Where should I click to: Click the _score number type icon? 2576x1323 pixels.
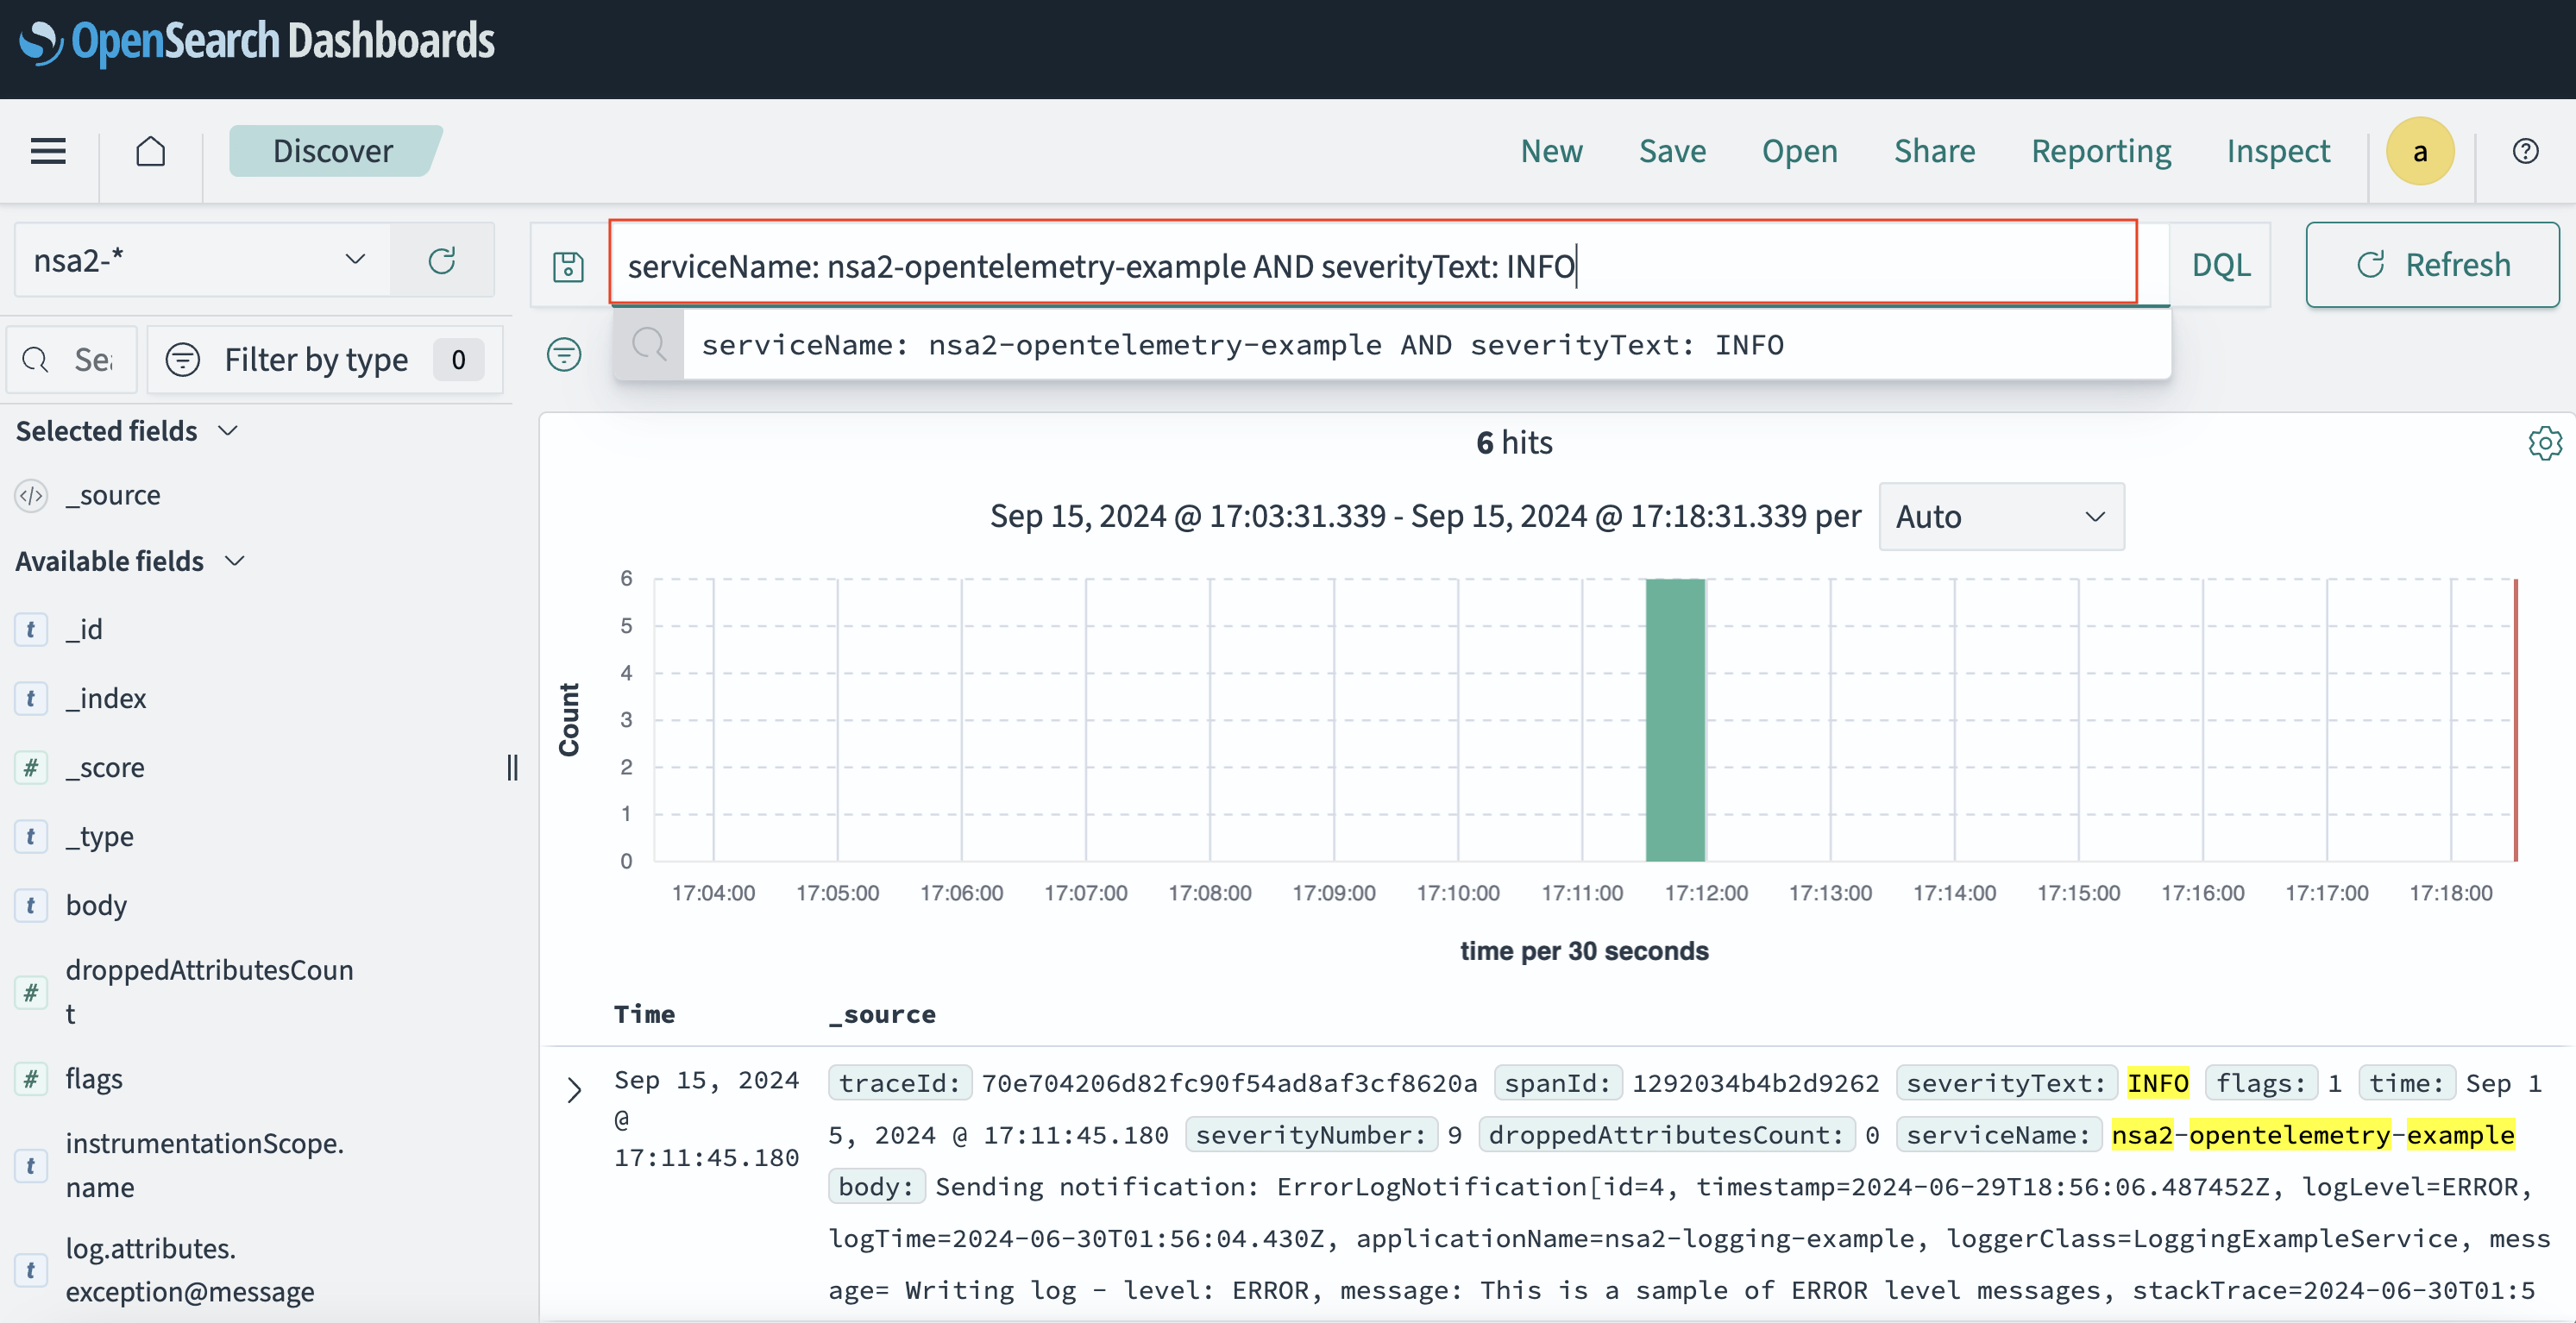31,768
